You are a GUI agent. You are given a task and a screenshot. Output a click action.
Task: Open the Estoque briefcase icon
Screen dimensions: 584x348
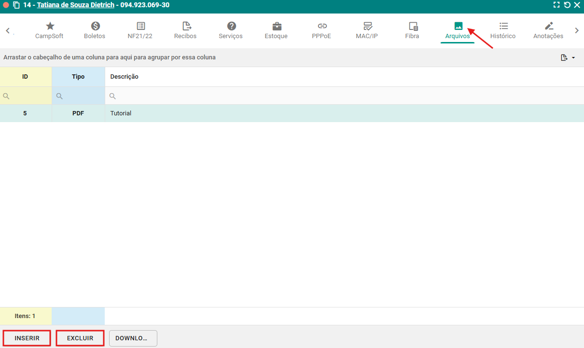coord(276,27)
